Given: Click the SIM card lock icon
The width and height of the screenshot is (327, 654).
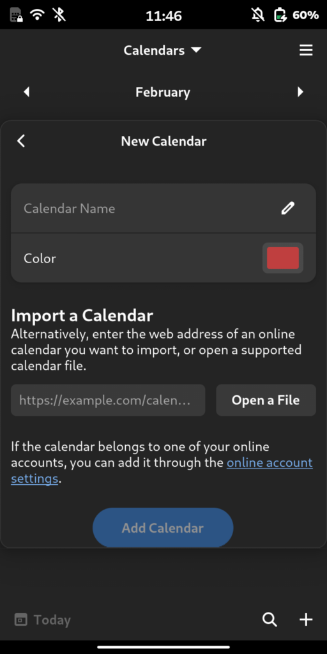Looking at the screenshot, I should [x=16, y=15].
